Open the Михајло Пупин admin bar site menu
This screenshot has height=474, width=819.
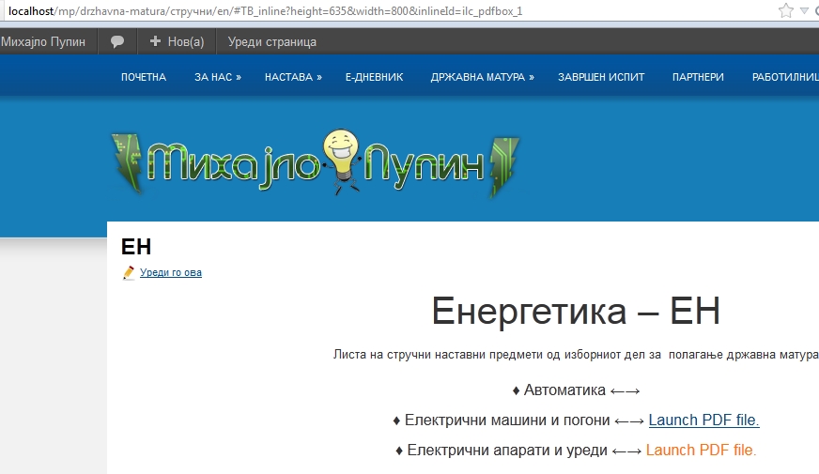[43, 42]
